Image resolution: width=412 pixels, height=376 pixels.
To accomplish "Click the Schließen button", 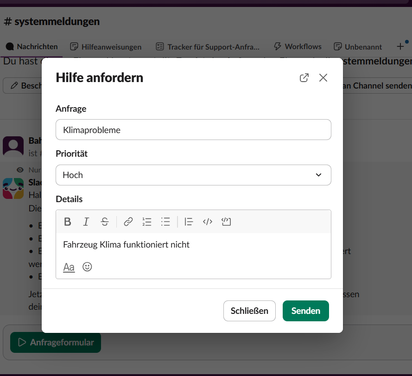I will tap(249, 311).
